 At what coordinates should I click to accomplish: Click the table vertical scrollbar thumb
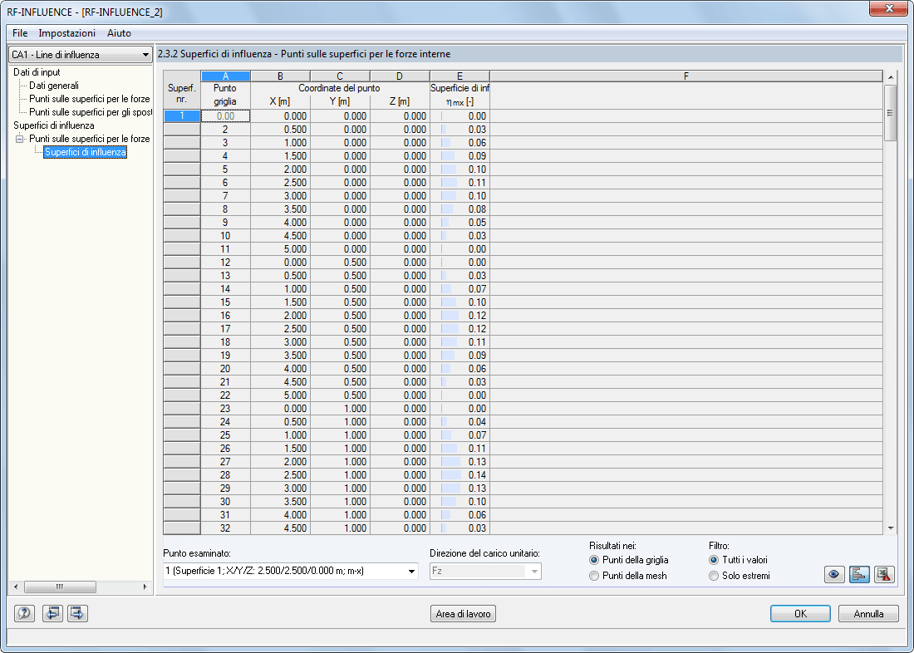click(890, 112)
